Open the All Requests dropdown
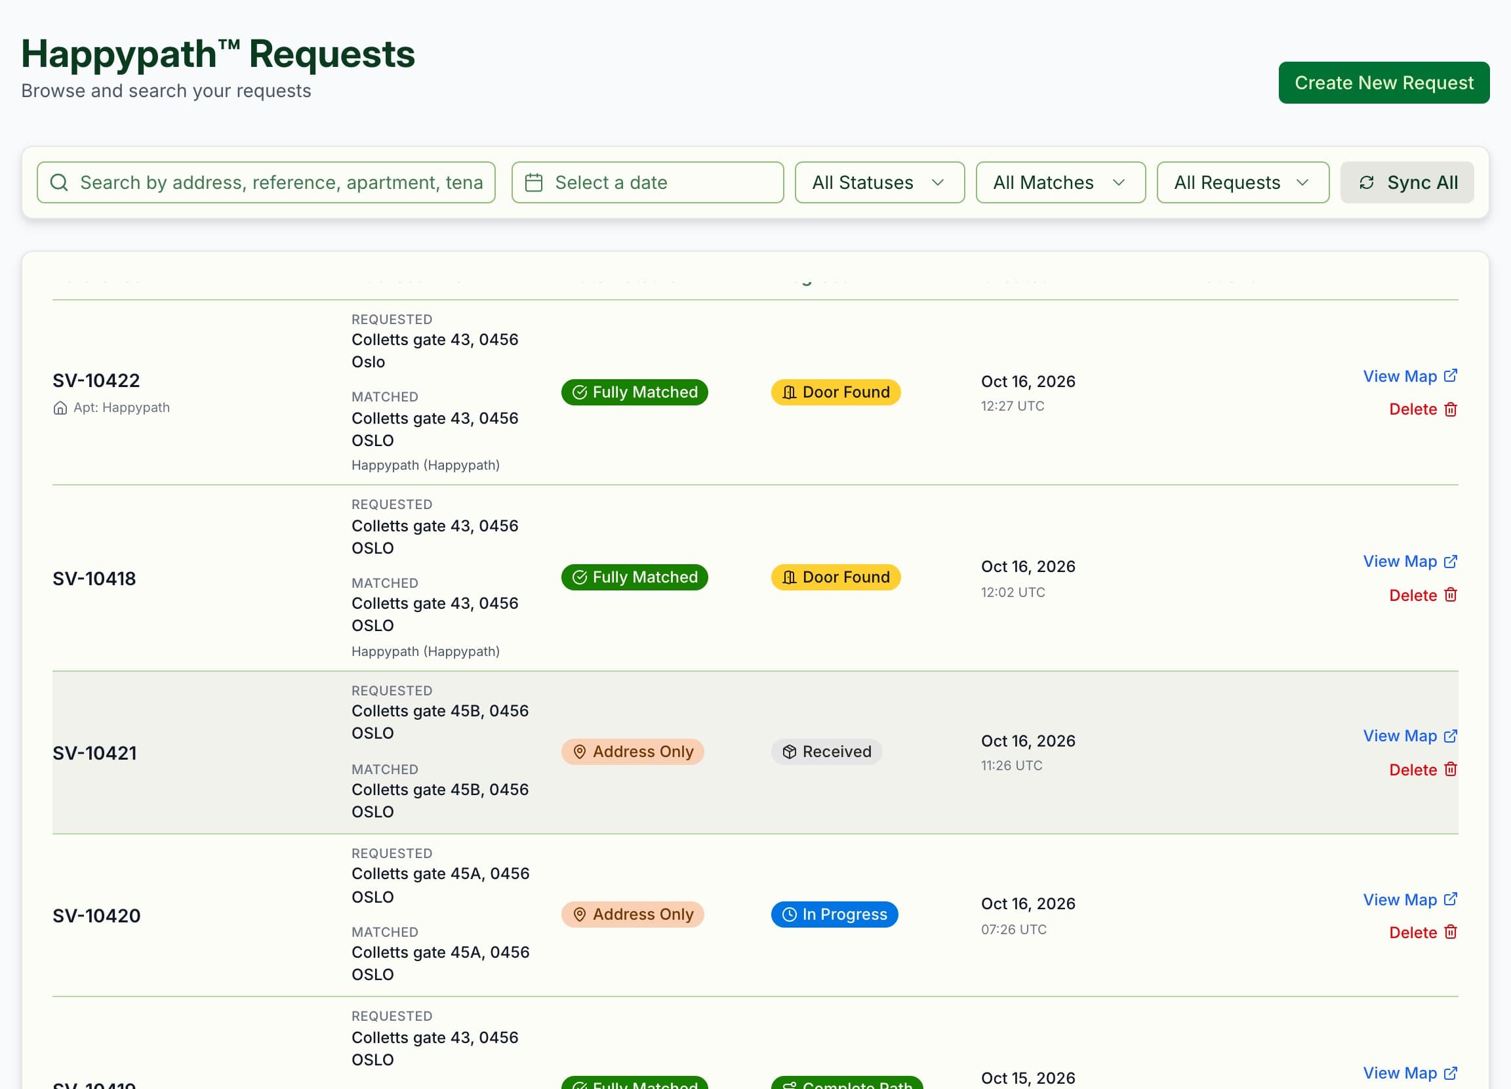 (1243, 182)
